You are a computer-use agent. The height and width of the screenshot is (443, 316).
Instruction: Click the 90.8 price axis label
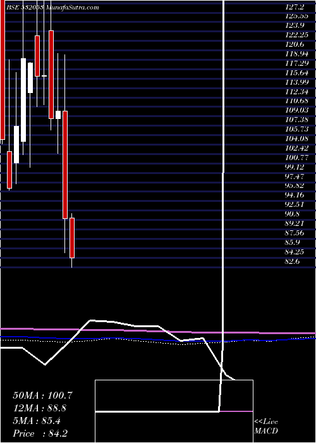pyautogui.click(x=293, y=214)
